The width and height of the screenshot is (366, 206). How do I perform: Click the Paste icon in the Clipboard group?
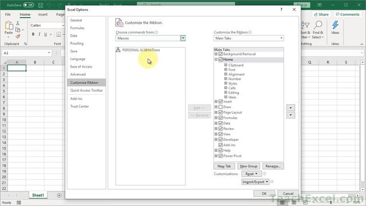click(9, 25)
